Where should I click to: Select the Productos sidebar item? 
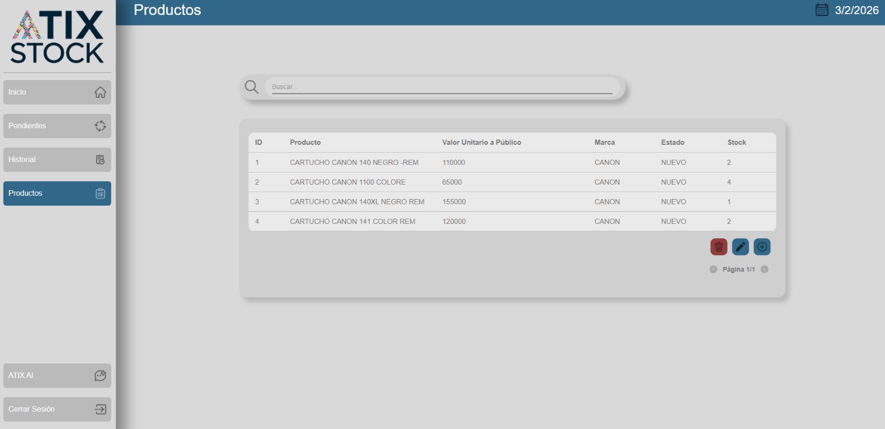click(x=57, y=193)
